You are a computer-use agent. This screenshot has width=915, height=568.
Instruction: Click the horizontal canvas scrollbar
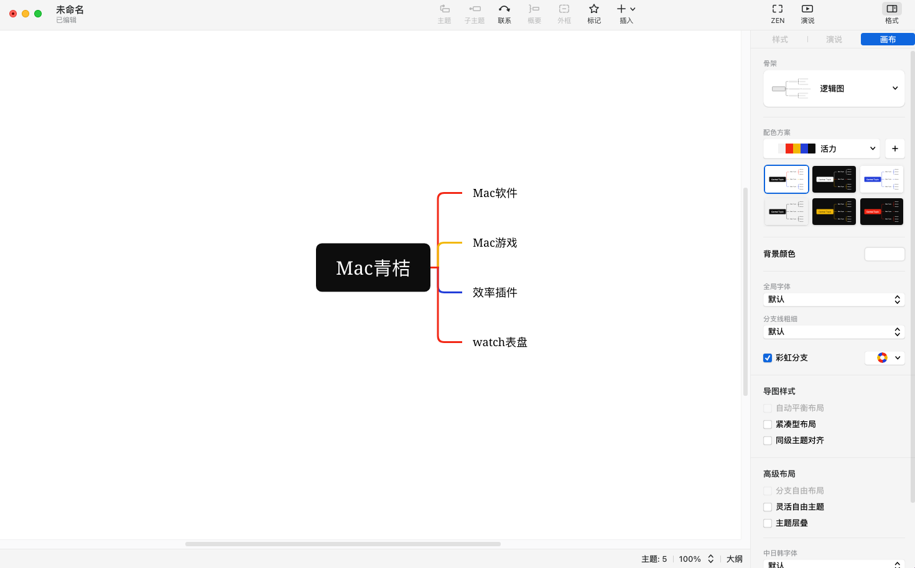[x=343, y=544]
